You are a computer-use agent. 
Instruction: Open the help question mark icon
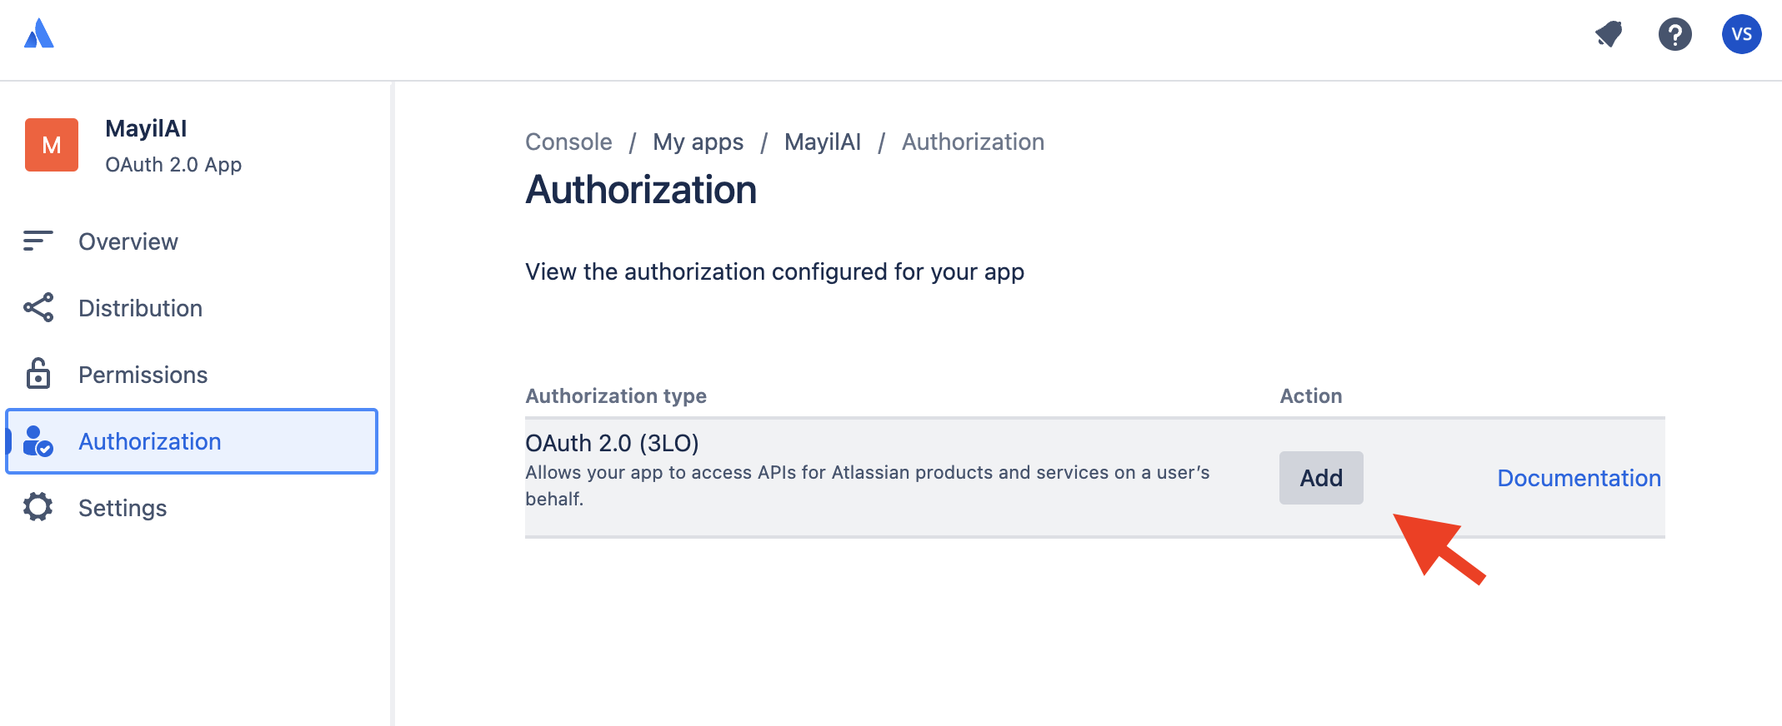point(1674,34)
